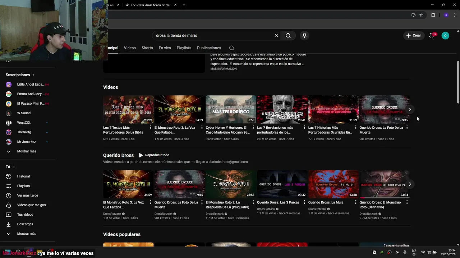460x258 pixels.
Task: Open the Querido Dross playlist title
Action: [118, 155]
